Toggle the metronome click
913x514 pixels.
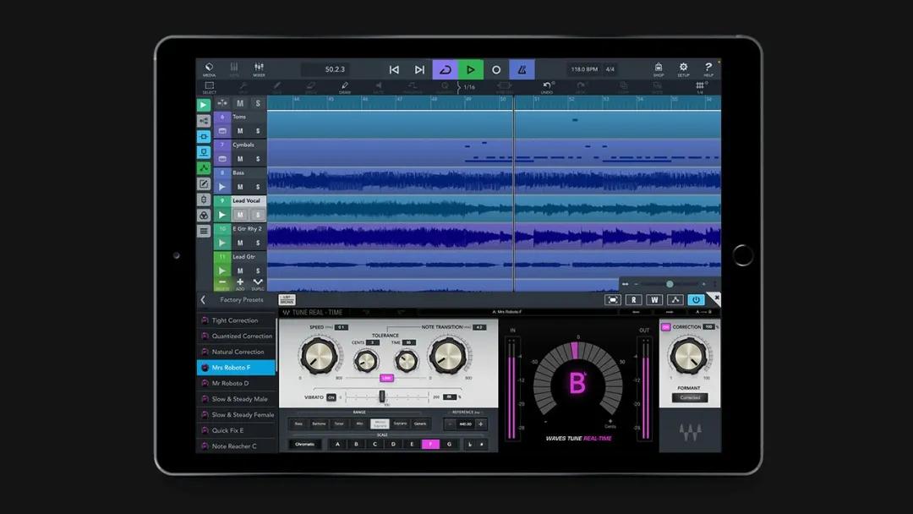coord(522,70)
